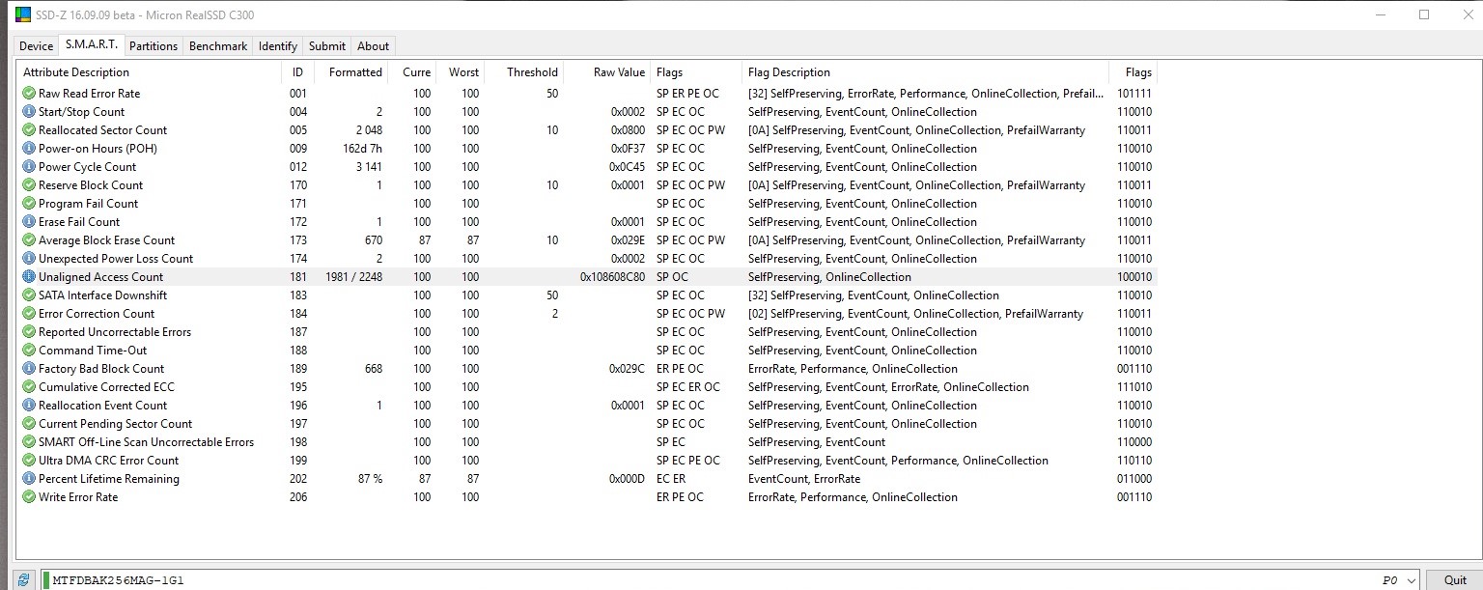
Task: Click check icon for SATA Interface Downshift
Action: pos(29,295)
